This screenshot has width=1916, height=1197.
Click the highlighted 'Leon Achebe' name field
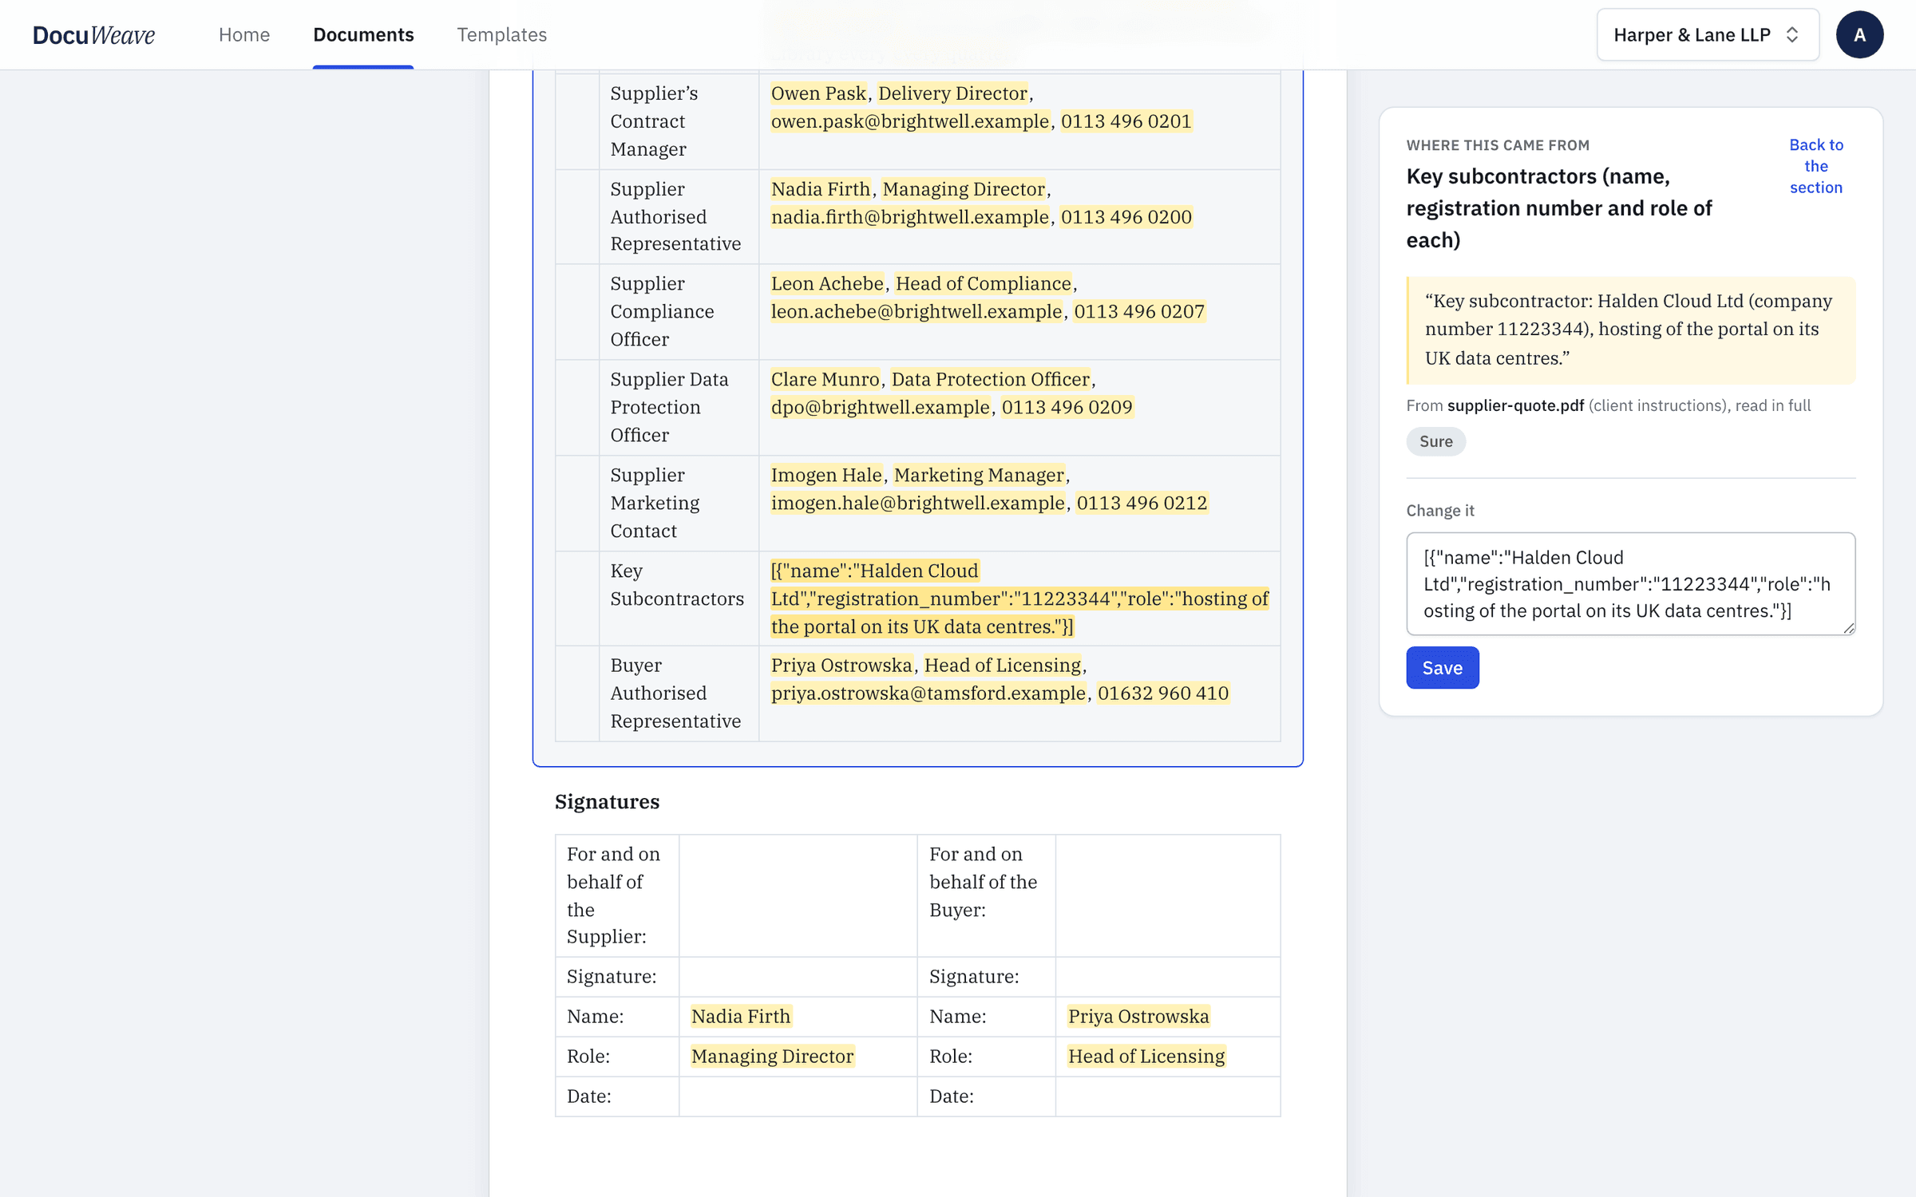(x=827, y=283)
